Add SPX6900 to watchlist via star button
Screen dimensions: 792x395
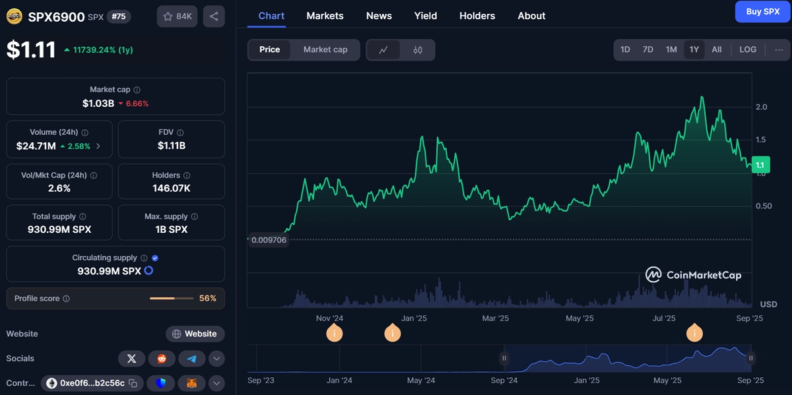[177, 16]
